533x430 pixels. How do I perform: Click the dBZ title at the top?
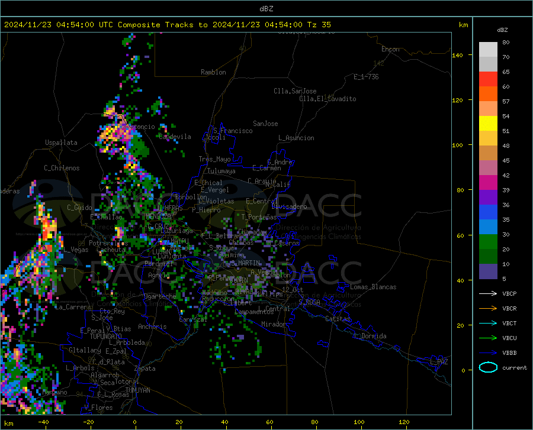point(266,9)
